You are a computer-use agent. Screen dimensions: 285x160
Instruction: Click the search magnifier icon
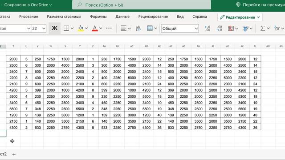(x=80, y=5)
